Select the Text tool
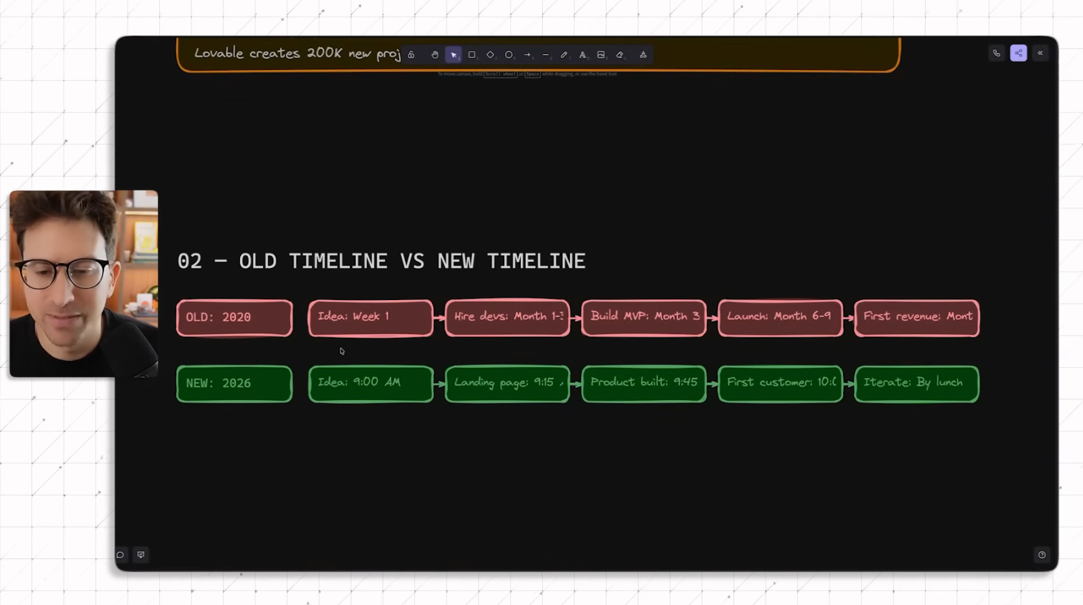The width and height of the screenshot is (1083, 605). point(582,55)
